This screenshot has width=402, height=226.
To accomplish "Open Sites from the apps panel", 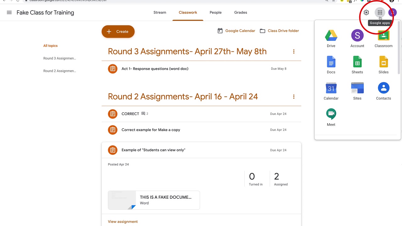I will pos(357,91).
